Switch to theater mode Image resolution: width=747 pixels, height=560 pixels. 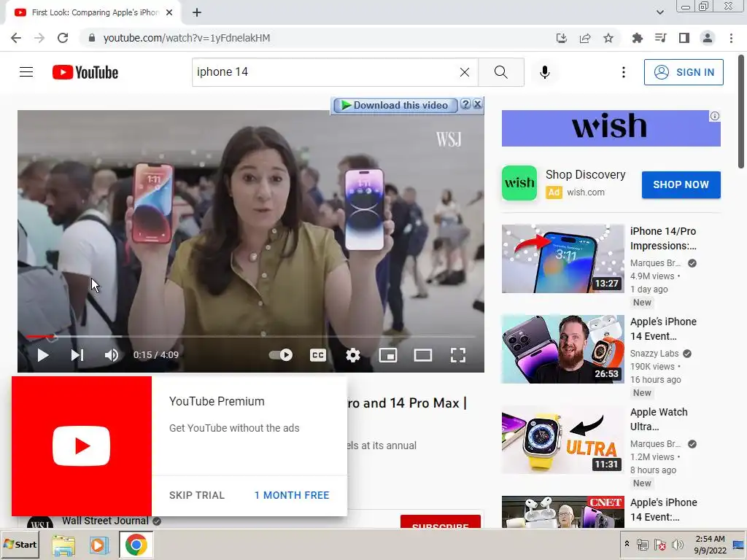pos(423,355)
